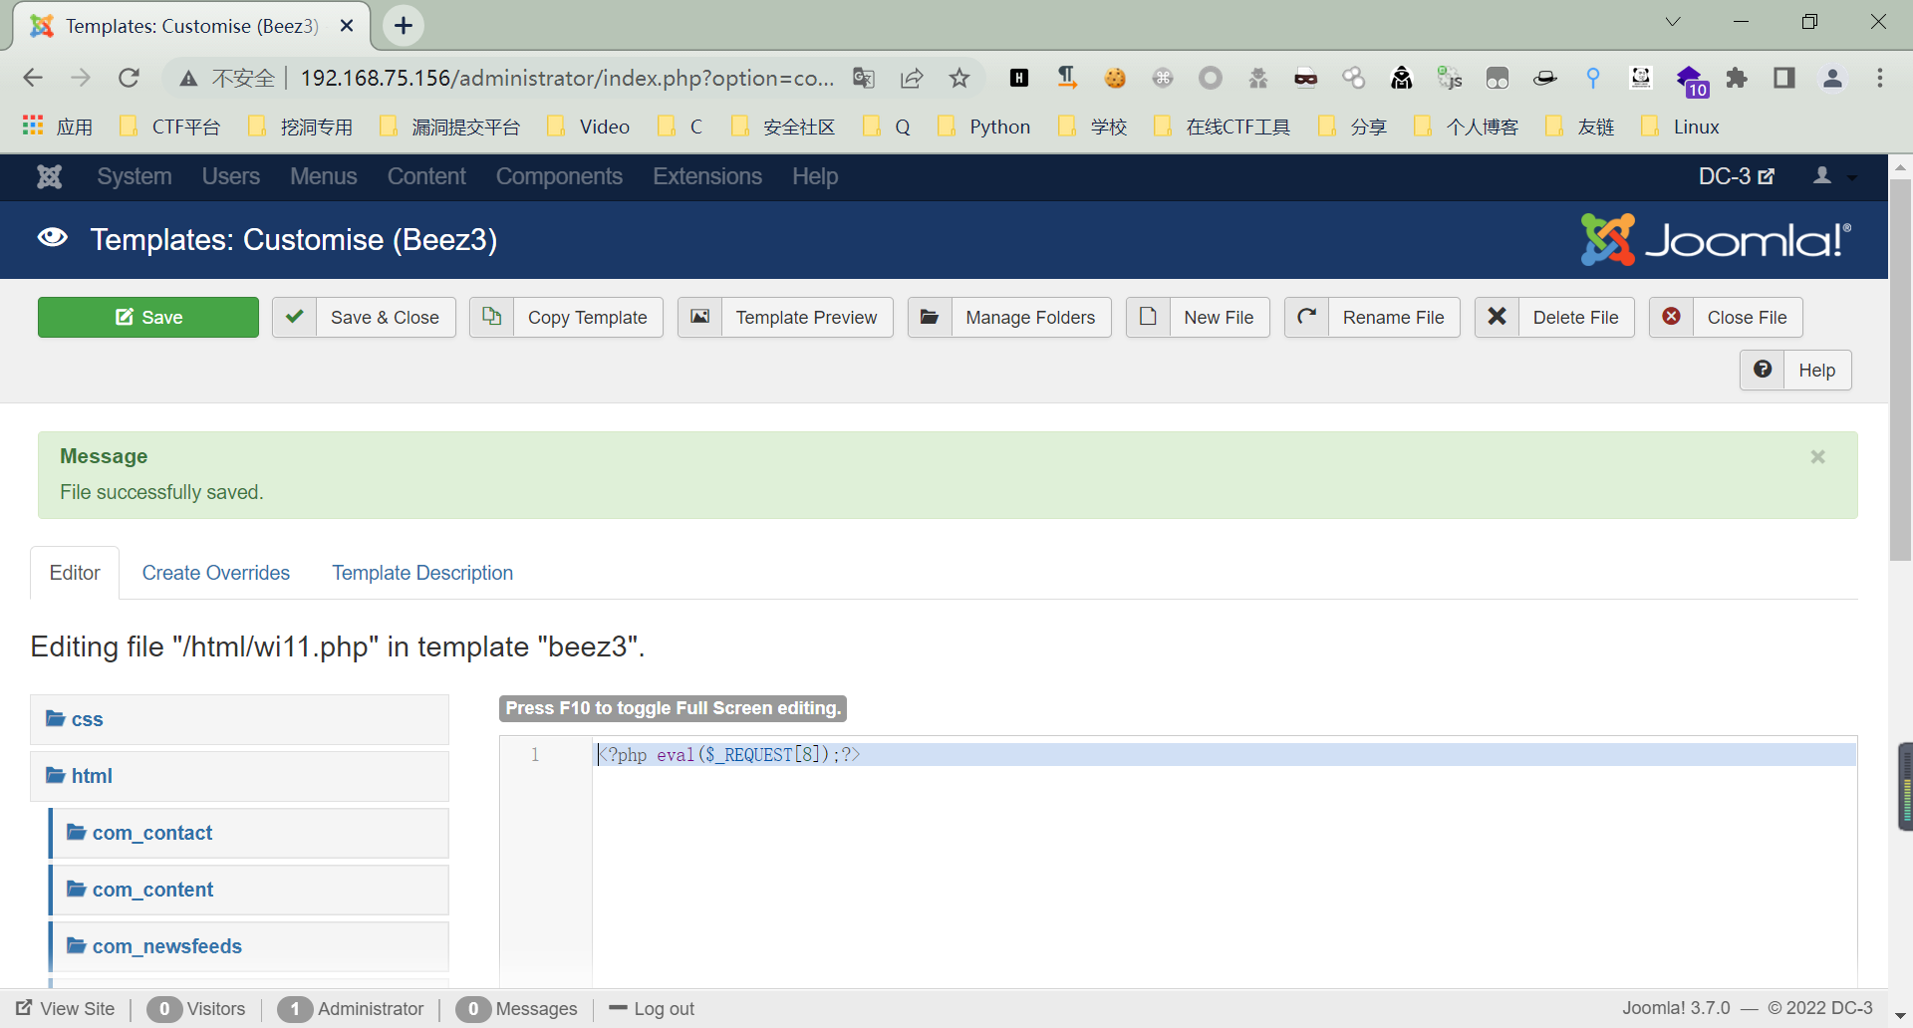This screenshot has width=1913, height=1028.
Task: Expand the com_newsfeeds folder
Action: tap(249, 946)
